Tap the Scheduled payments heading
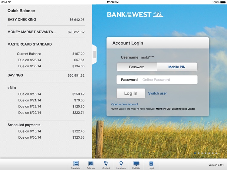The image size is (227, 170). [x=24, y=125]
